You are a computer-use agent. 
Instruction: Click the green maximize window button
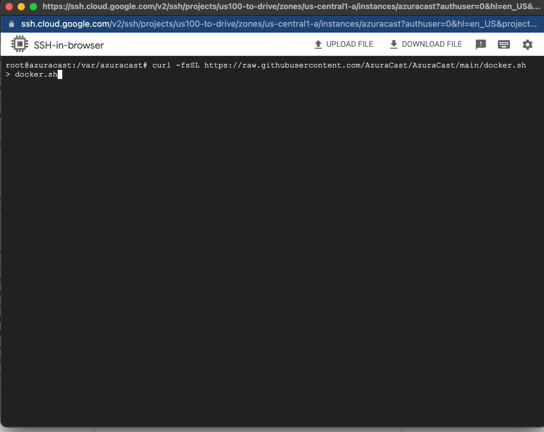click(33, 6)
